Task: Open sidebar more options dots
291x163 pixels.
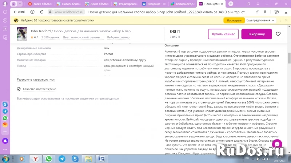Action: (5, 149)
